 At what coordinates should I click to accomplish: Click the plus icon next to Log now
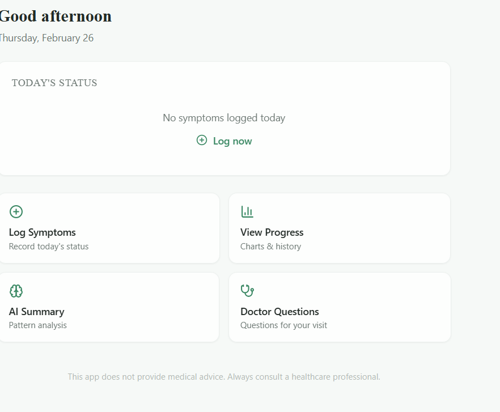coord(201,140)
